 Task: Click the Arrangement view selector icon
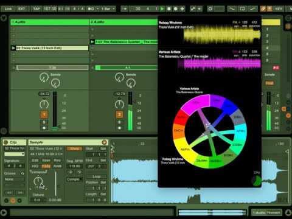click(x=288, y=18)
